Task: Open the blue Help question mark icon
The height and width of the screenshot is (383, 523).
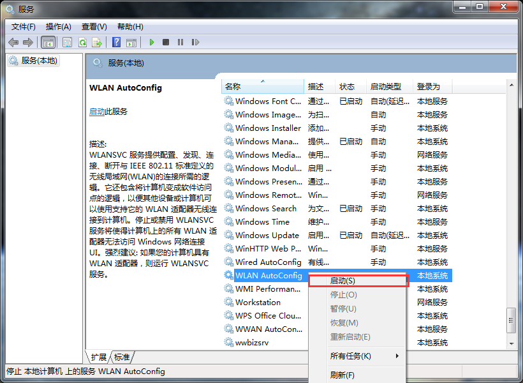Action: click(x=116, y=42)
